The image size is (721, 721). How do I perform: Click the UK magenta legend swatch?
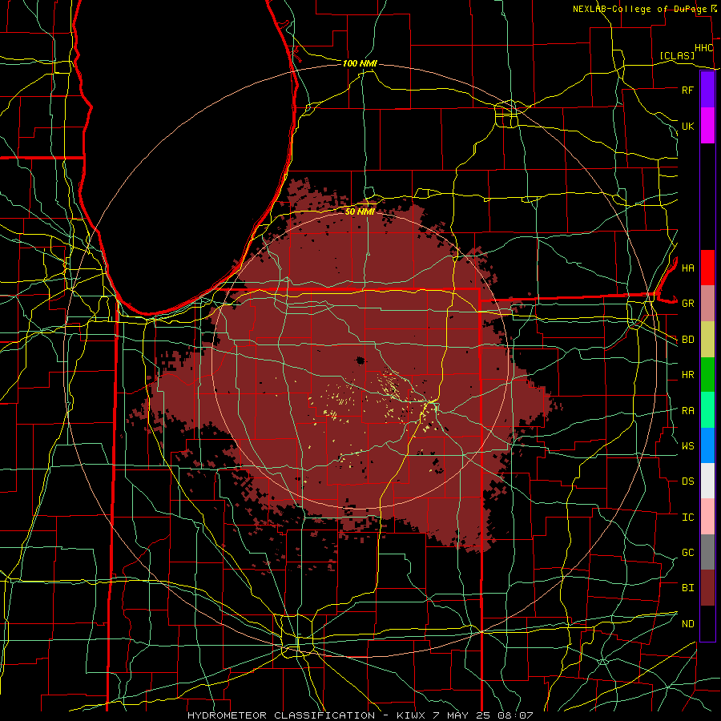point(707,126)
